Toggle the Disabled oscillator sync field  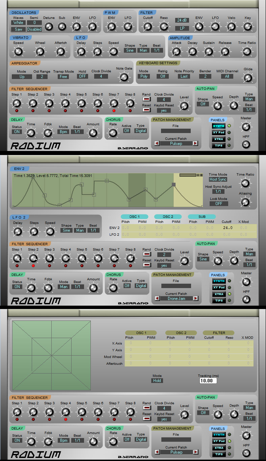coord(34,29)
